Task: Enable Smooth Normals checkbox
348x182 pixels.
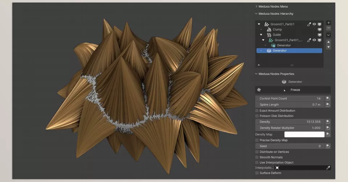Action: (257, 157)
